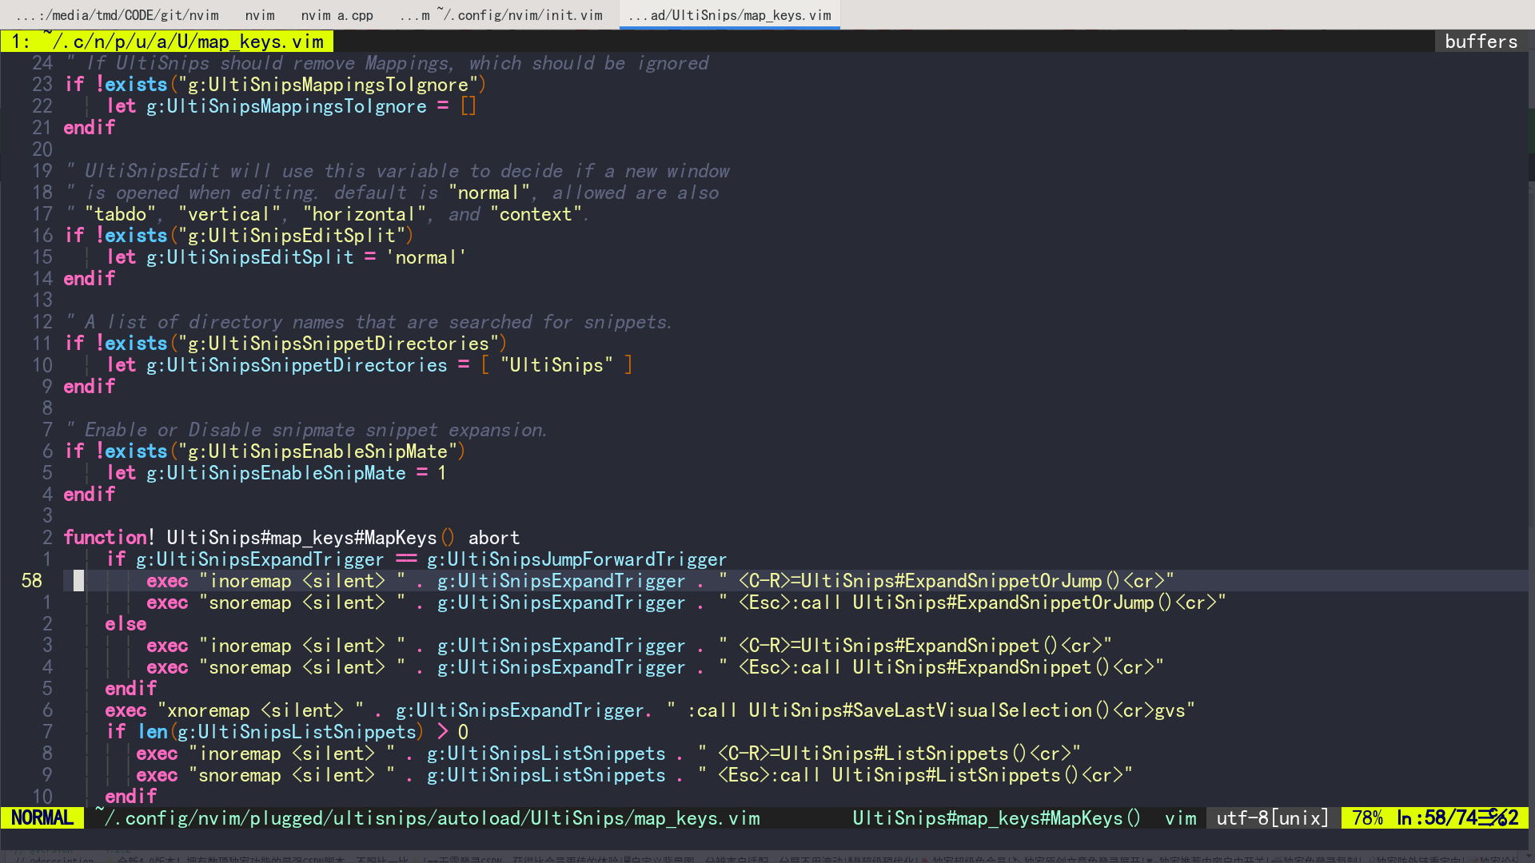Select the active UltiSnips/map_keys.vim tab
Image resolution: width=1535 pixels, height=863 pixels.
[728, 14]
